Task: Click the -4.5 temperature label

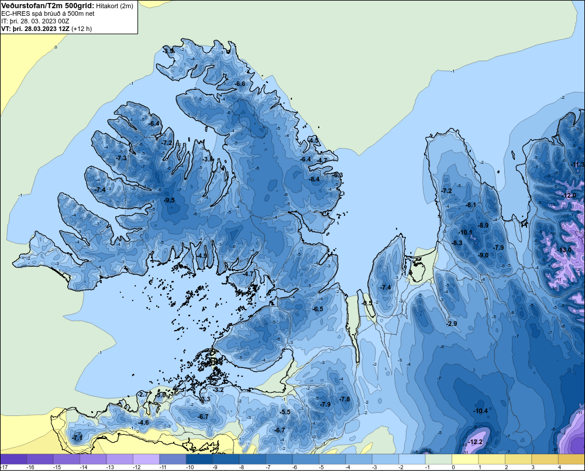Action: coord(314,140)
